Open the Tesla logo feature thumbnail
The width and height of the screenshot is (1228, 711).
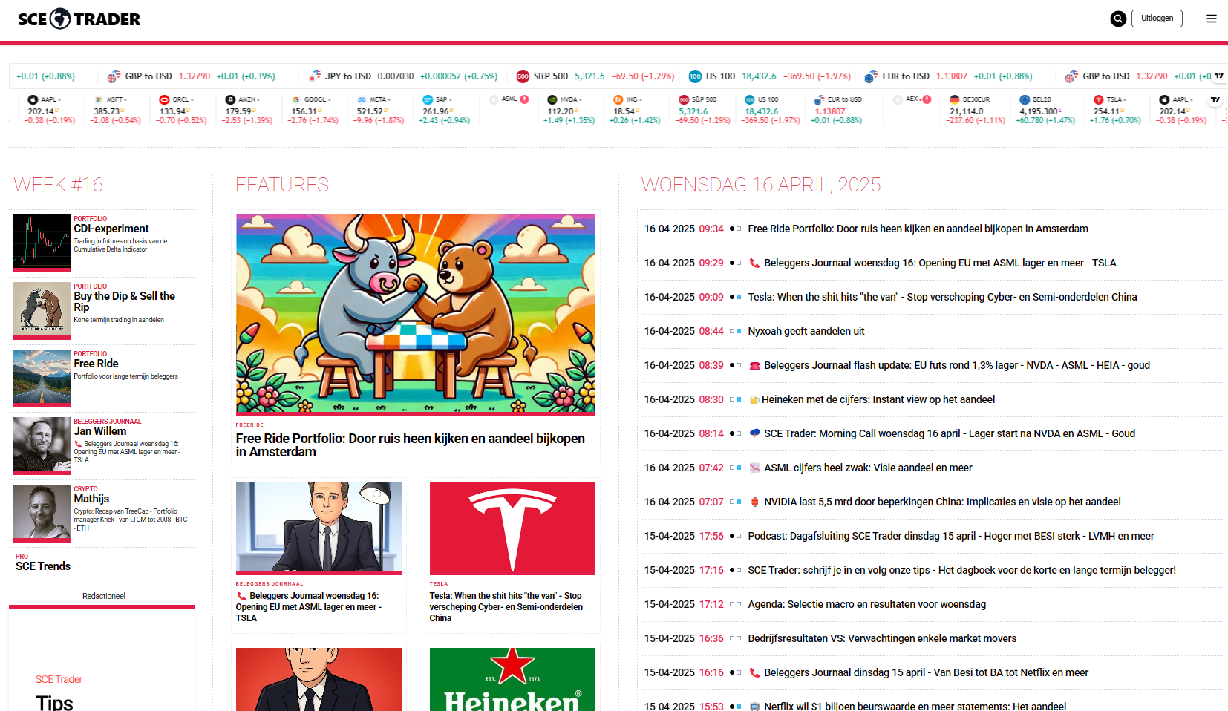(512, 528)
